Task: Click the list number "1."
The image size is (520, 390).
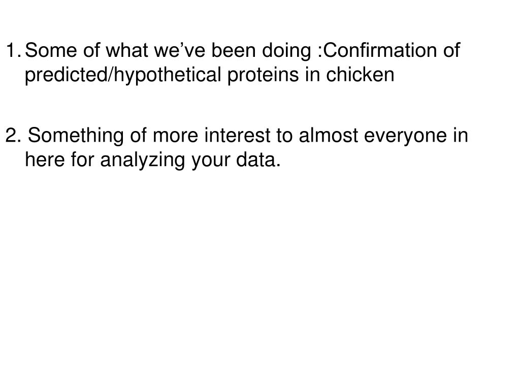Action: (14, 50)
